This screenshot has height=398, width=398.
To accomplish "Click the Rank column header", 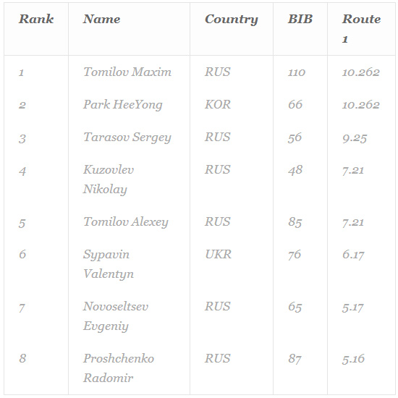I will 36,19.
